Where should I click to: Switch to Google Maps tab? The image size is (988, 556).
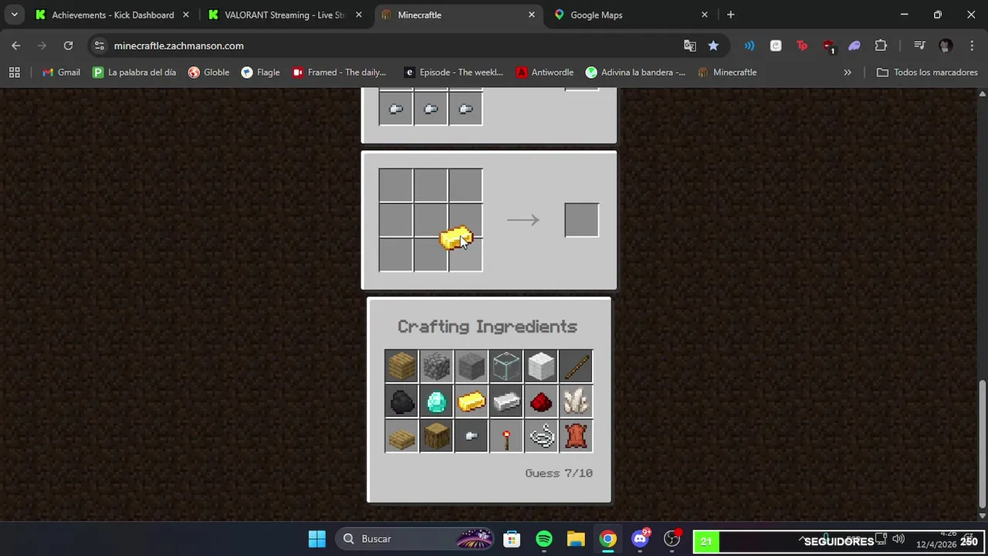click(x=630, y=15)
